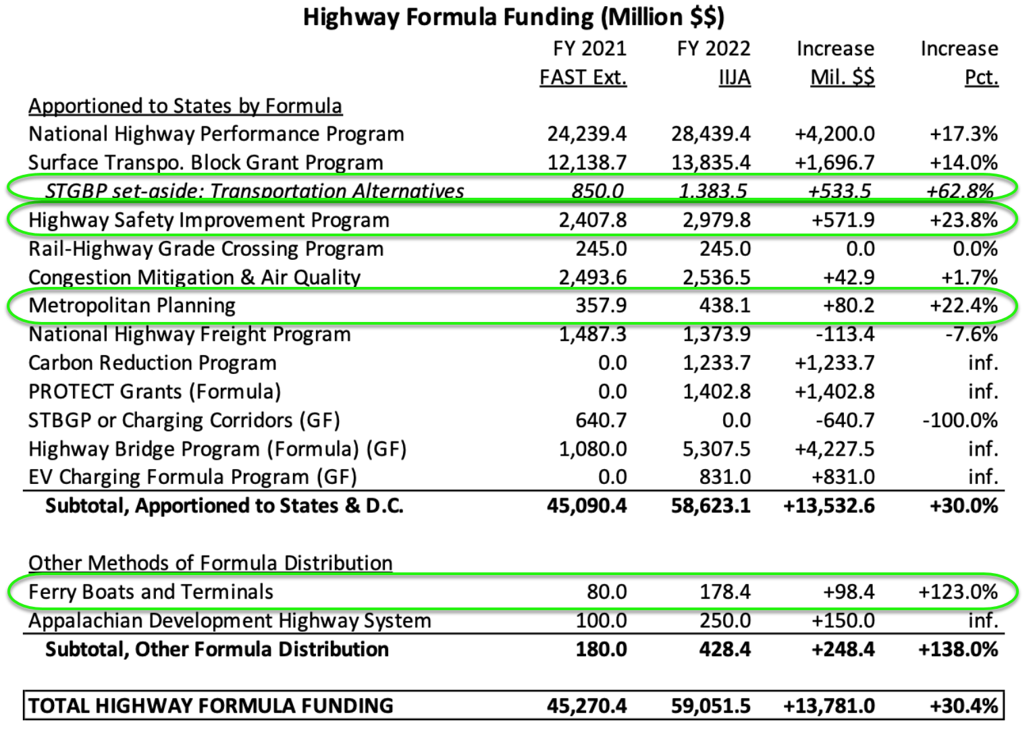Screen dimensions: 1033x729
Task: Click the -113.4 decrease value
Action: pyautogui.click(x=845, y=334)
